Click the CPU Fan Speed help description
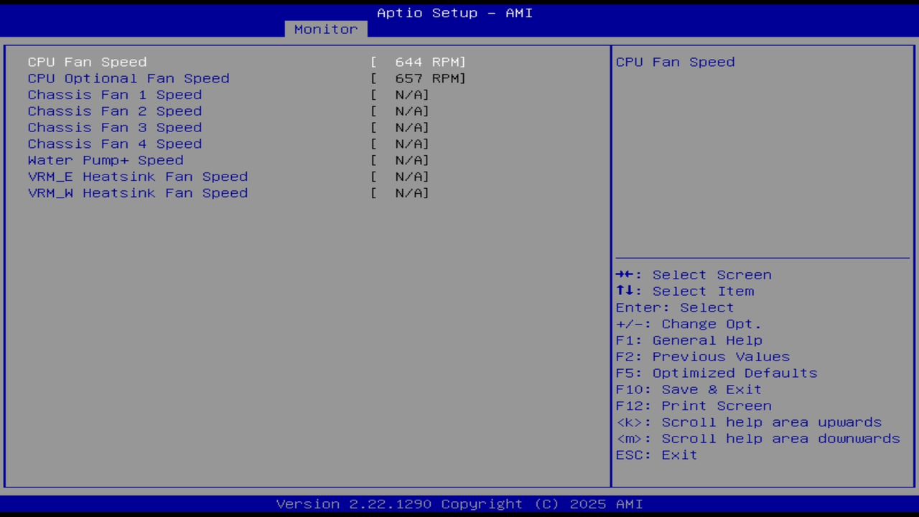919x517 pixels. 674,62
